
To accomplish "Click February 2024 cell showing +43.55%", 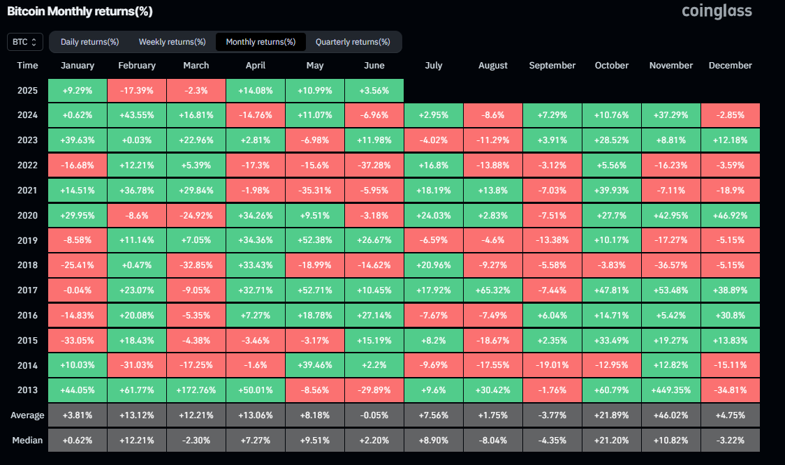I will 137,115.
